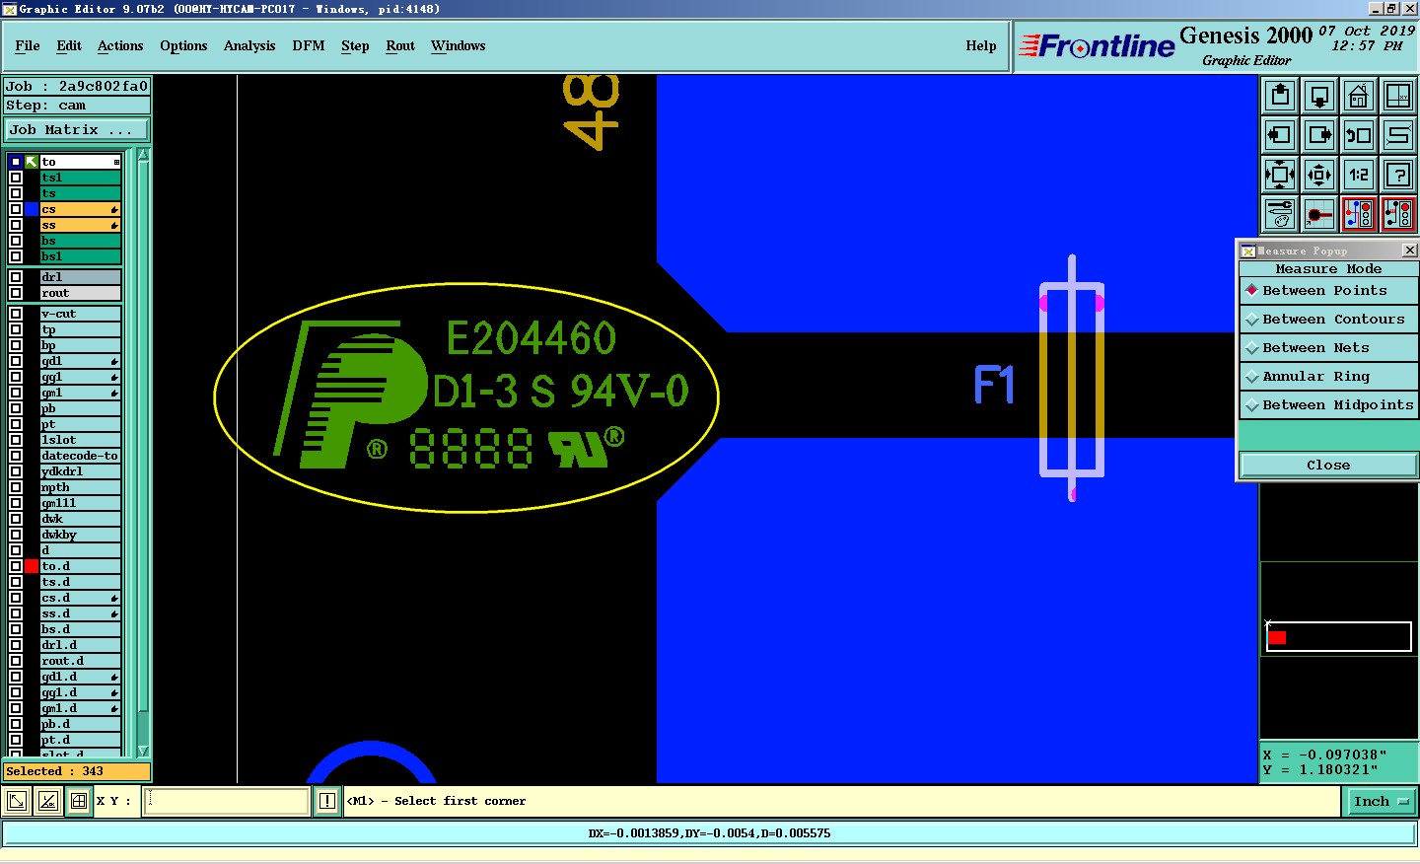Click the home view icon
1420x864 pixels.
pyautogui.click(x=1359, y=96)
